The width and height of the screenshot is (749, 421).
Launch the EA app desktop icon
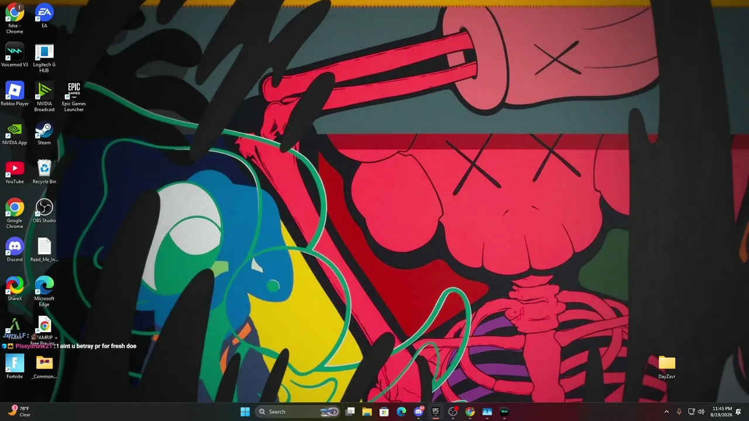pyautogui.click(x=44, y=16)
